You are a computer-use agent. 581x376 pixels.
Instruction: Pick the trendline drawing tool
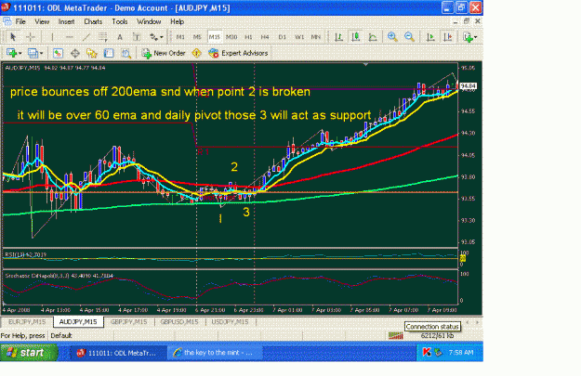86,36
